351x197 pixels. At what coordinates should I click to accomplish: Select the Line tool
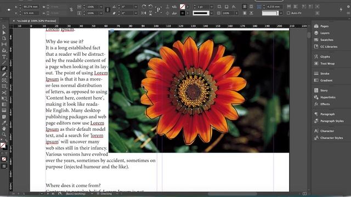pos(4,62)
